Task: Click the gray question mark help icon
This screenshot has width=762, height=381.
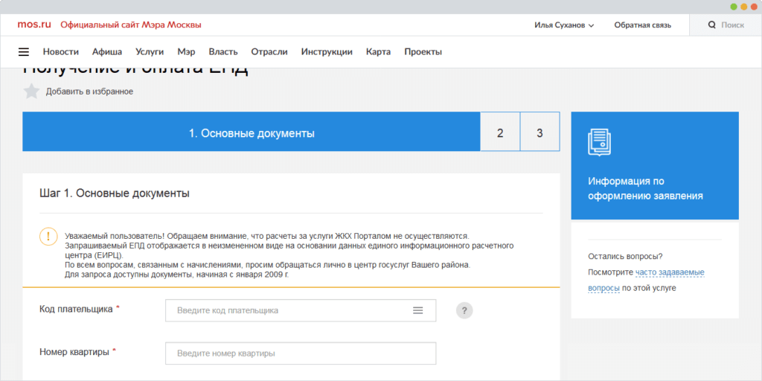Action: click(464, 310)
